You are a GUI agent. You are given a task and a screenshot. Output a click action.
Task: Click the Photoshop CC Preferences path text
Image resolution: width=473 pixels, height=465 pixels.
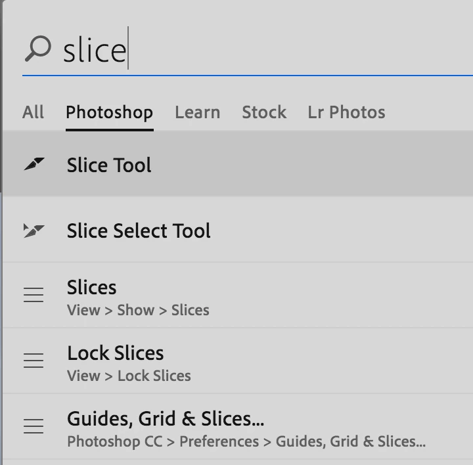point(246,441)
